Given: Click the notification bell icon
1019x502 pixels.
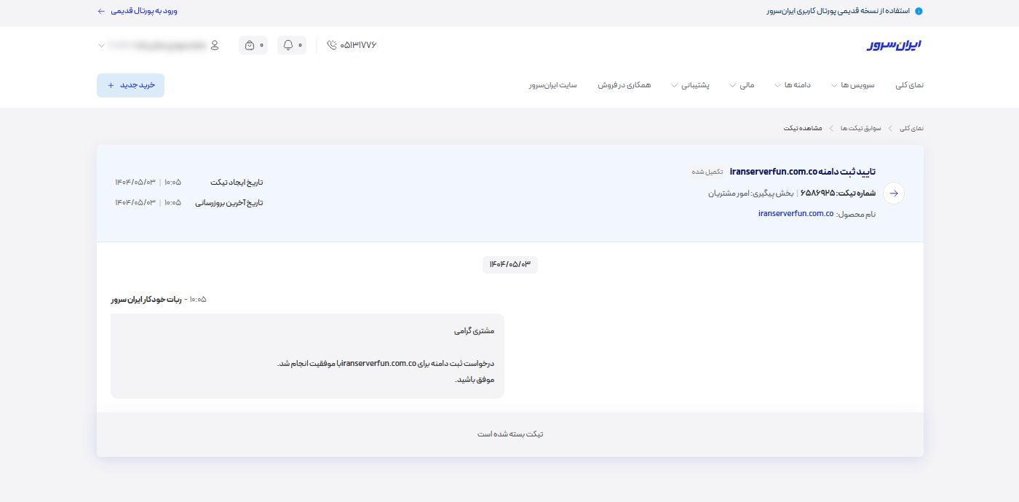Looking at the screenshot, I should [288, 45].
